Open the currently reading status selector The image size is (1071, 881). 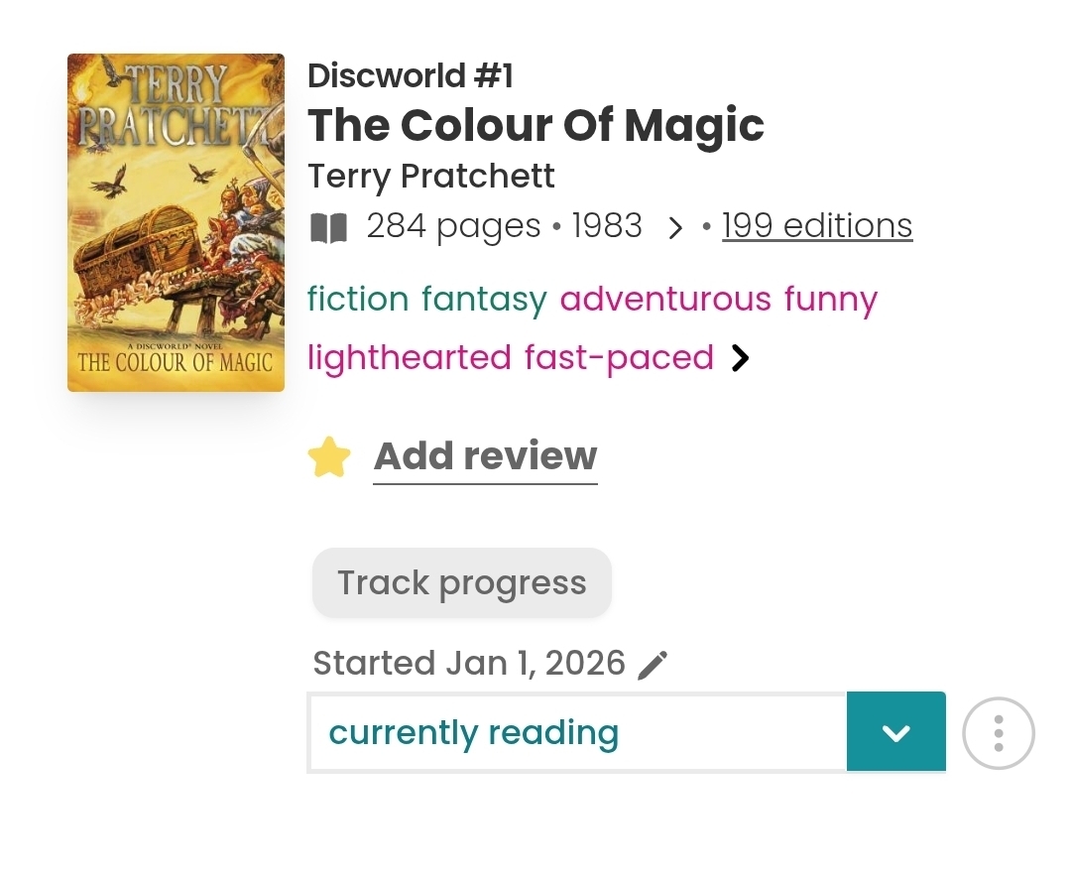click(577, 732)
